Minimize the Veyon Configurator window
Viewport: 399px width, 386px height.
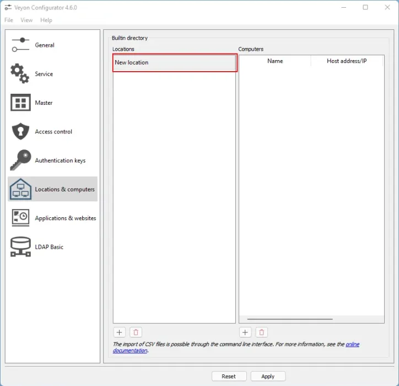(343, 7)
